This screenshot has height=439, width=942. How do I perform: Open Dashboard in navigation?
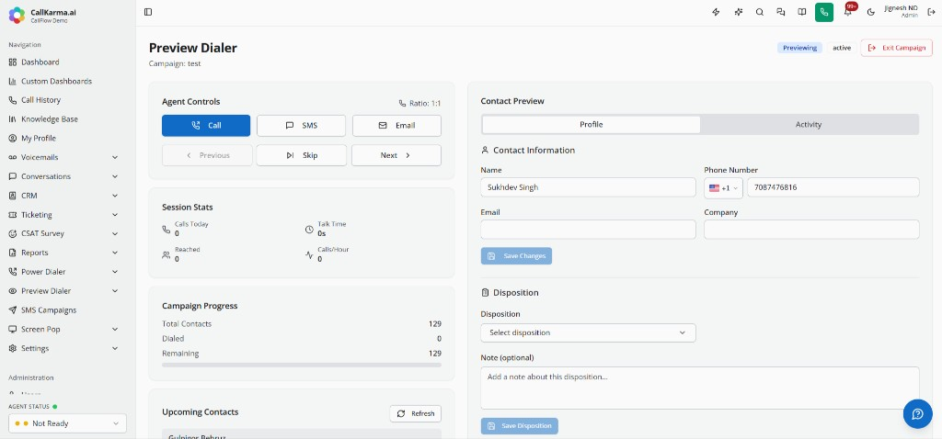pyautogui.click(x=40, y=62)
